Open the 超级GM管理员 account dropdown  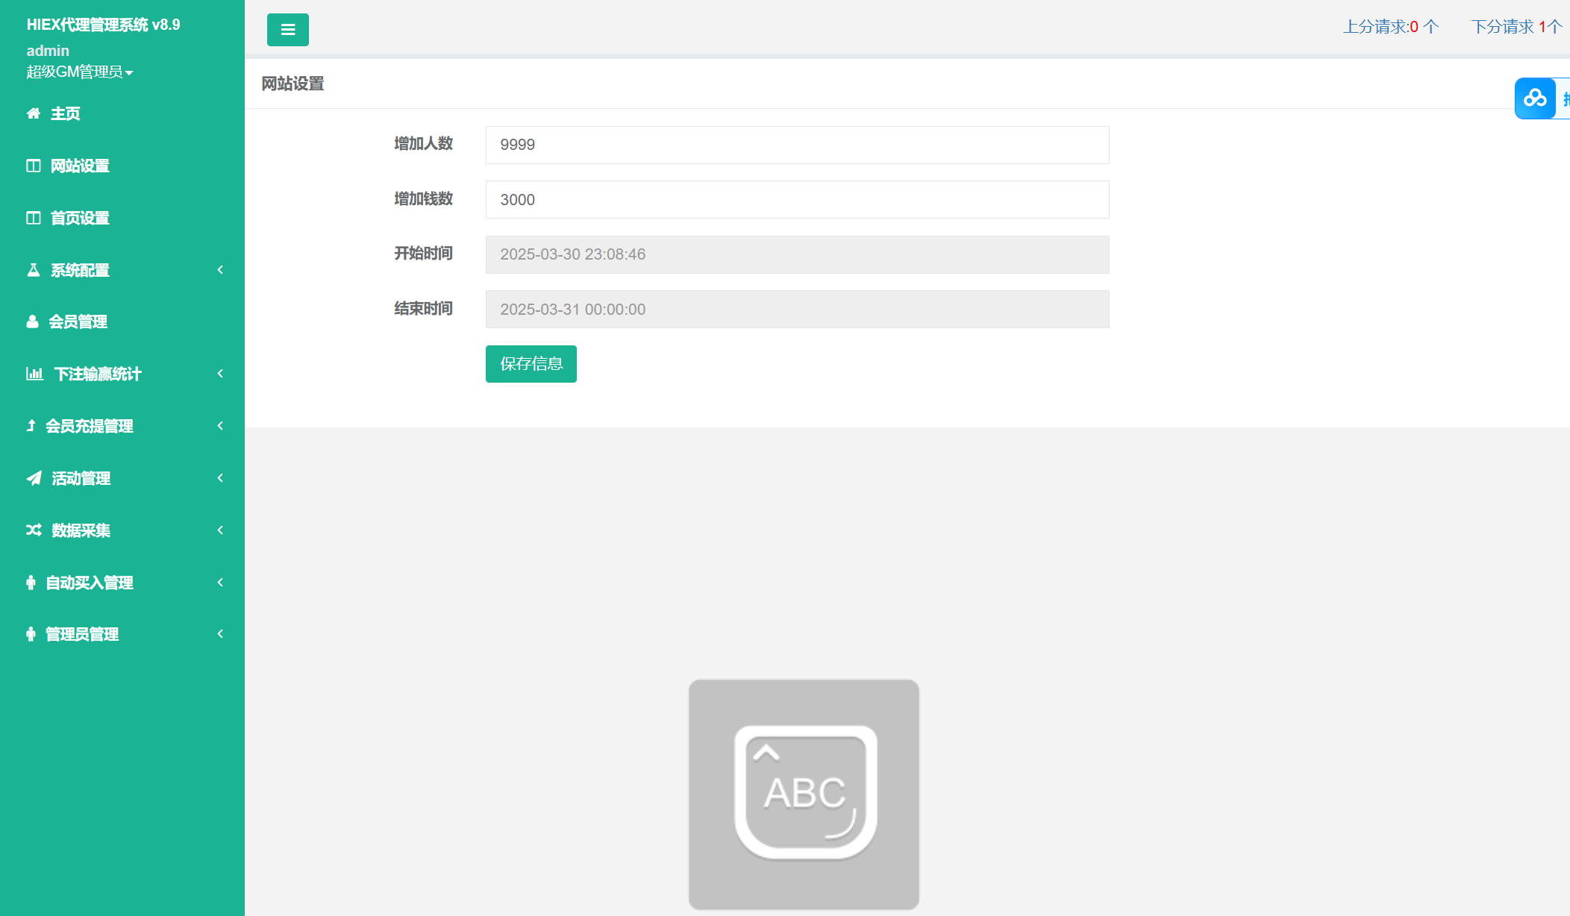80,72
